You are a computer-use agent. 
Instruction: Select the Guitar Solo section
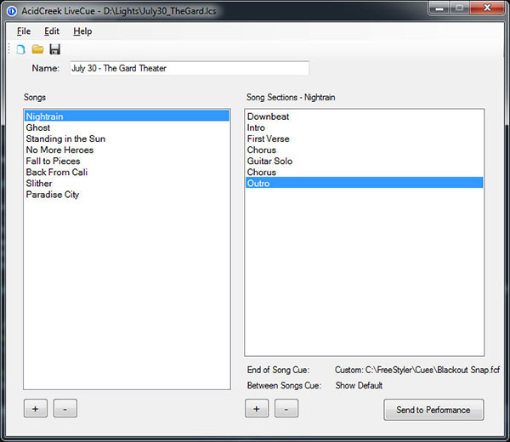pyautogui.click(x=269, y=161)
